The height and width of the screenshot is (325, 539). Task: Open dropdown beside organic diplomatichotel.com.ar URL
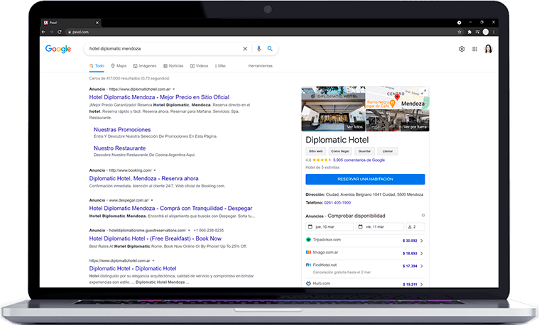[x=153, y=260]
